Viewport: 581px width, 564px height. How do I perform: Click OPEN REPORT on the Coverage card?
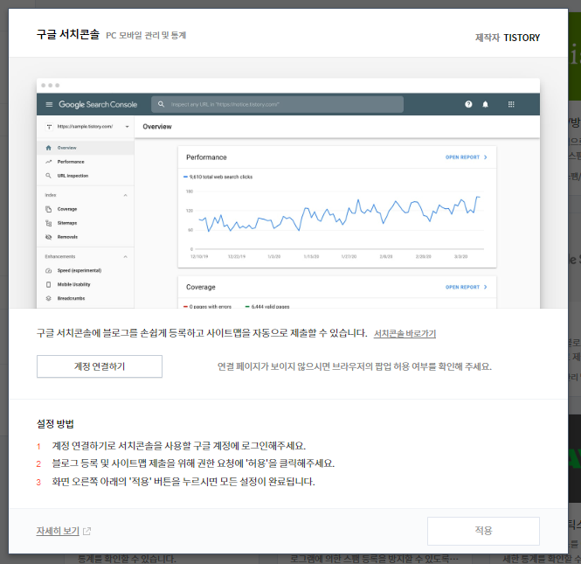click(x=467, y=287)
